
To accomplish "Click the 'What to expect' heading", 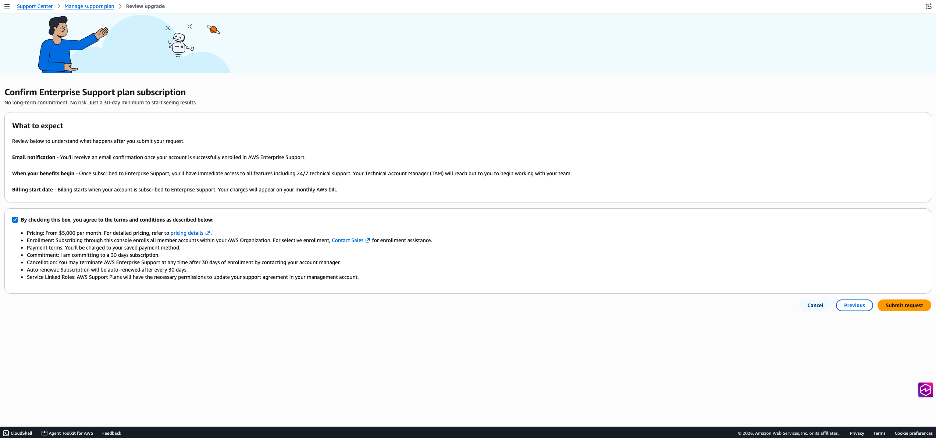I will pos(38,126).
